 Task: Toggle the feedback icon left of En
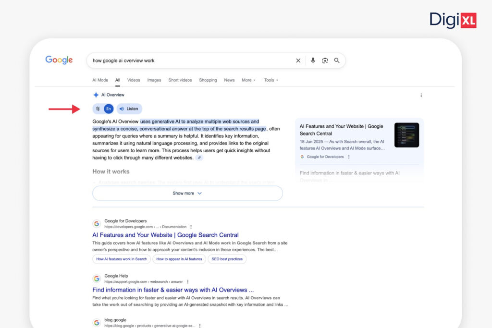tap(98, 109)
